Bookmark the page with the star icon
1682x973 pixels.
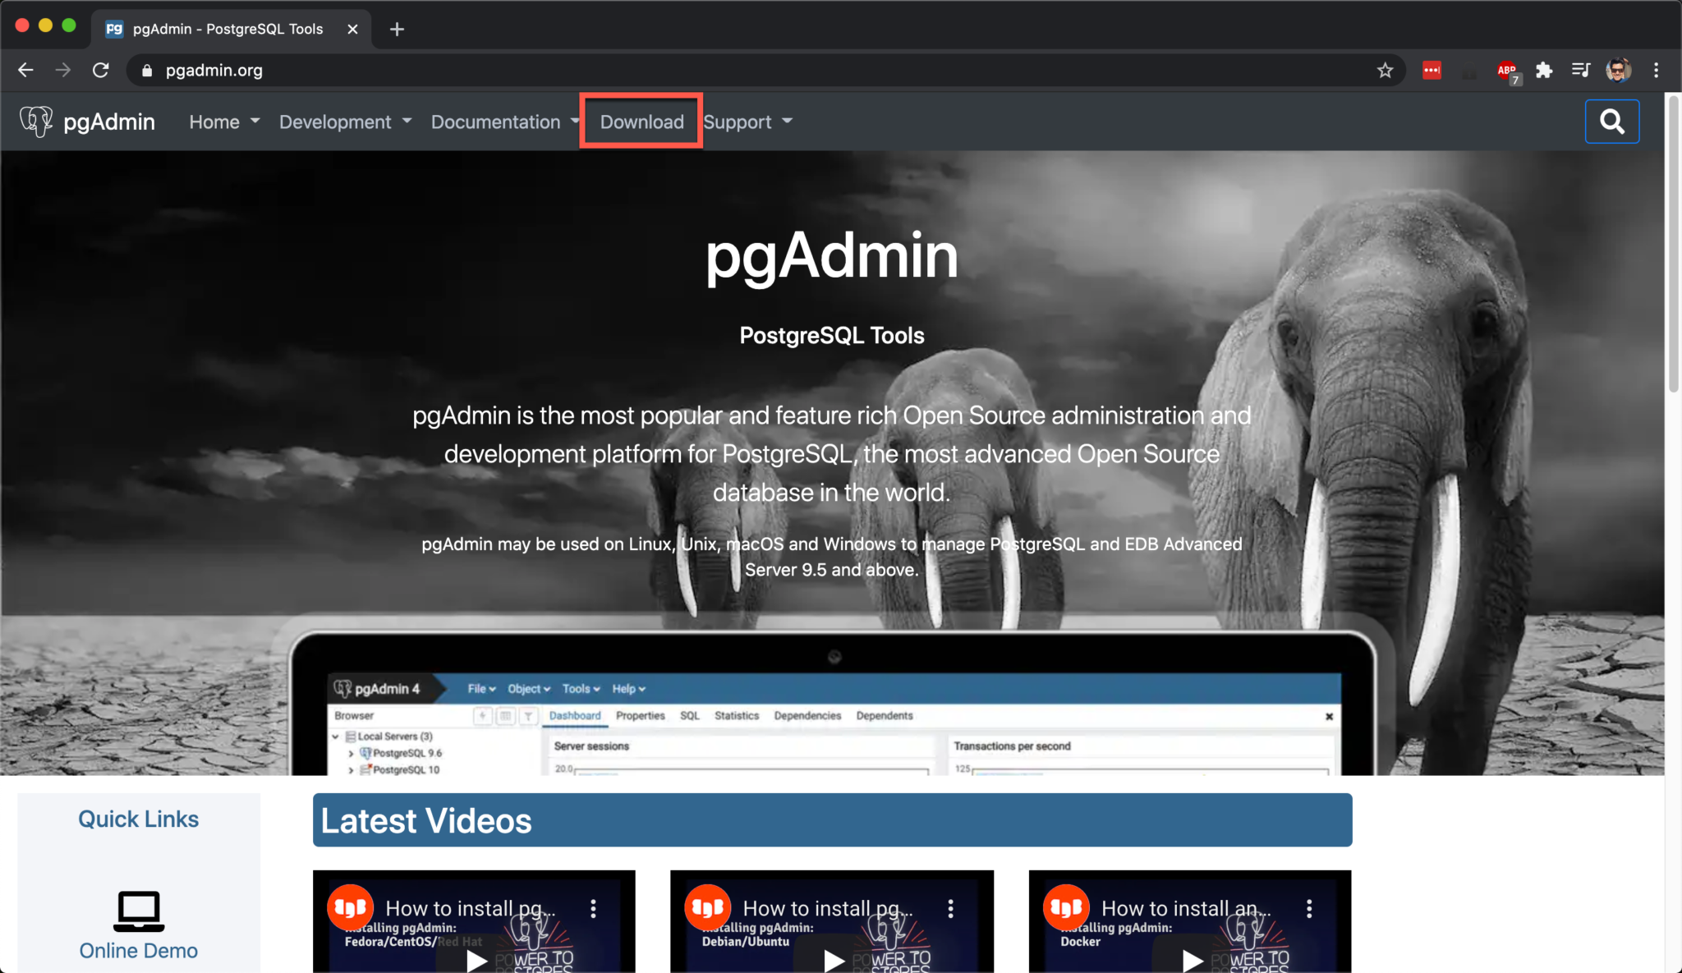[x=1386, y=70]
